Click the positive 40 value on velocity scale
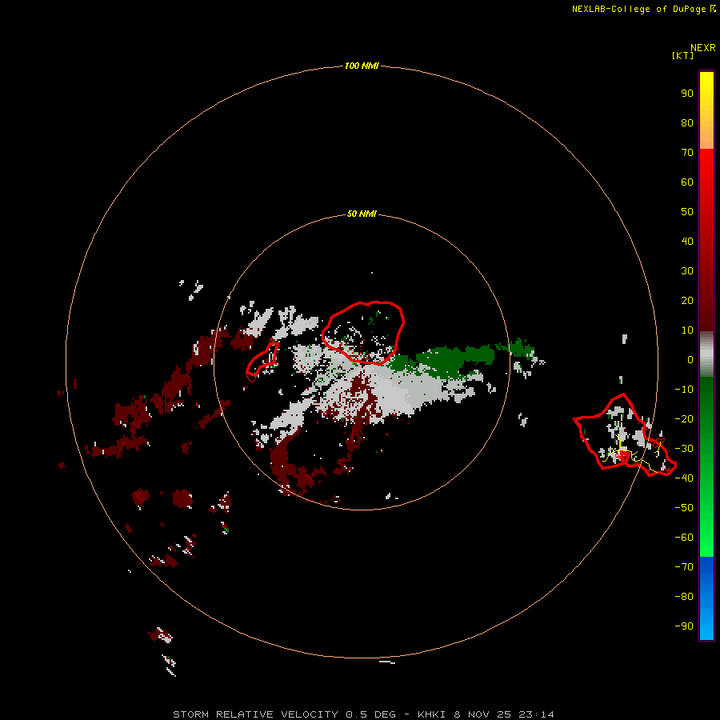Screen dimensions: 720x720 [x=687, y=241]
